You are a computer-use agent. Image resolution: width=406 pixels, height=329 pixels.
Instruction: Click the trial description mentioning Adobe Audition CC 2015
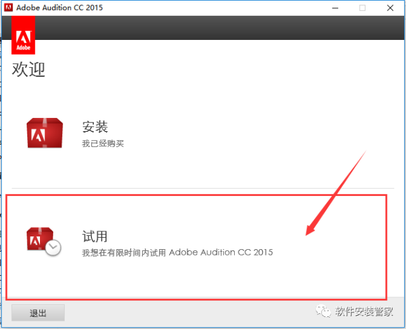coord(178,252)
